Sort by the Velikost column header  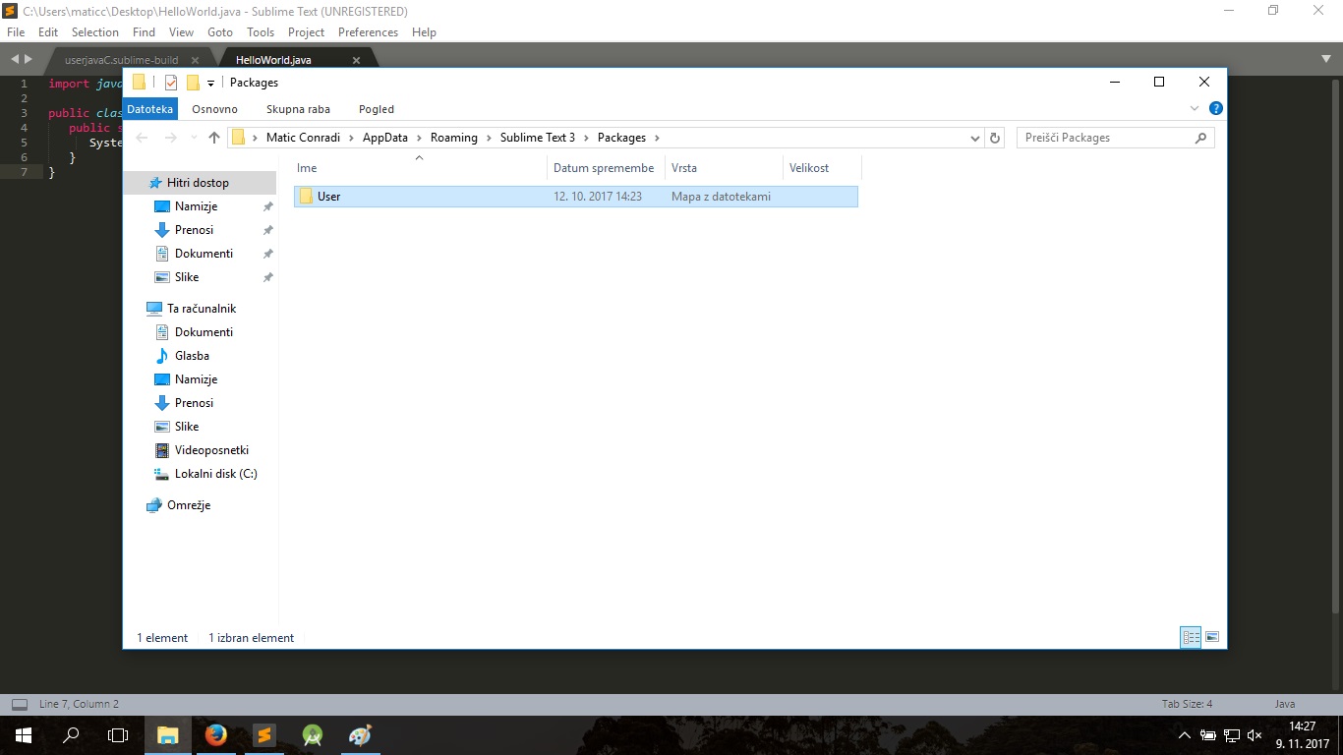tap(821, 168)
